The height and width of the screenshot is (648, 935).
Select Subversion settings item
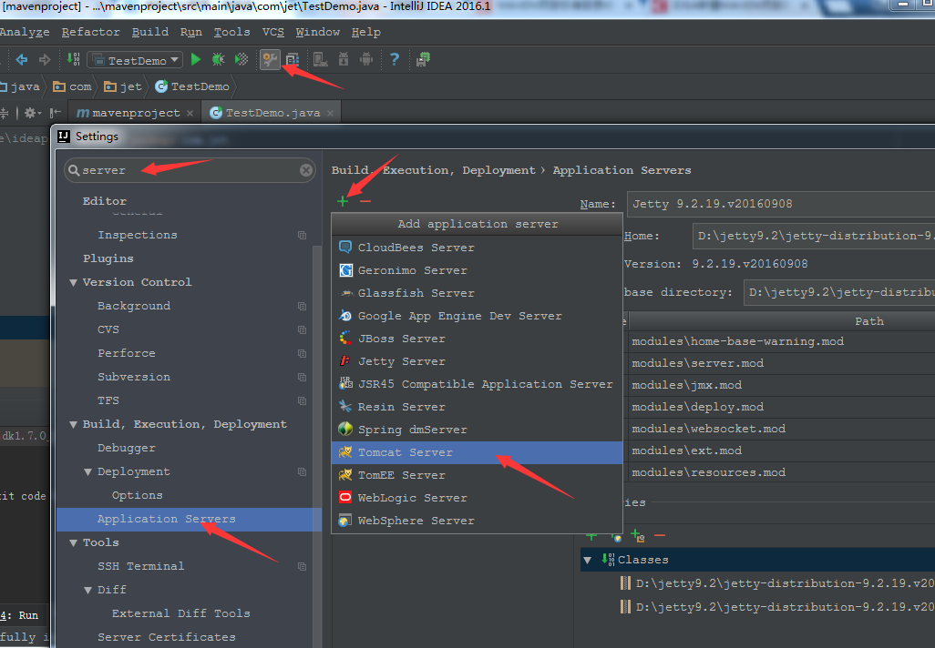[134, 377]
